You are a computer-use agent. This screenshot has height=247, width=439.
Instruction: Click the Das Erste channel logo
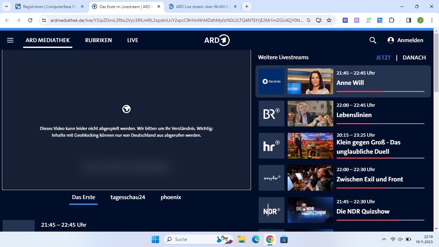(x=272, y=81)
